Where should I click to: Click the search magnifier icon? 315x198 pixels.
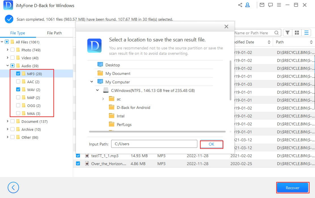(x=277, y=33)
